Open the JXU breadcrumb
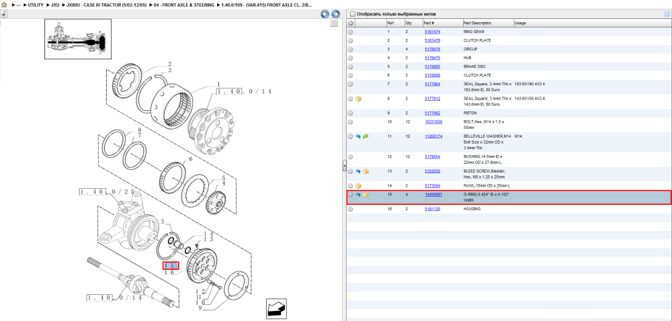 click(x=55, y=5)
